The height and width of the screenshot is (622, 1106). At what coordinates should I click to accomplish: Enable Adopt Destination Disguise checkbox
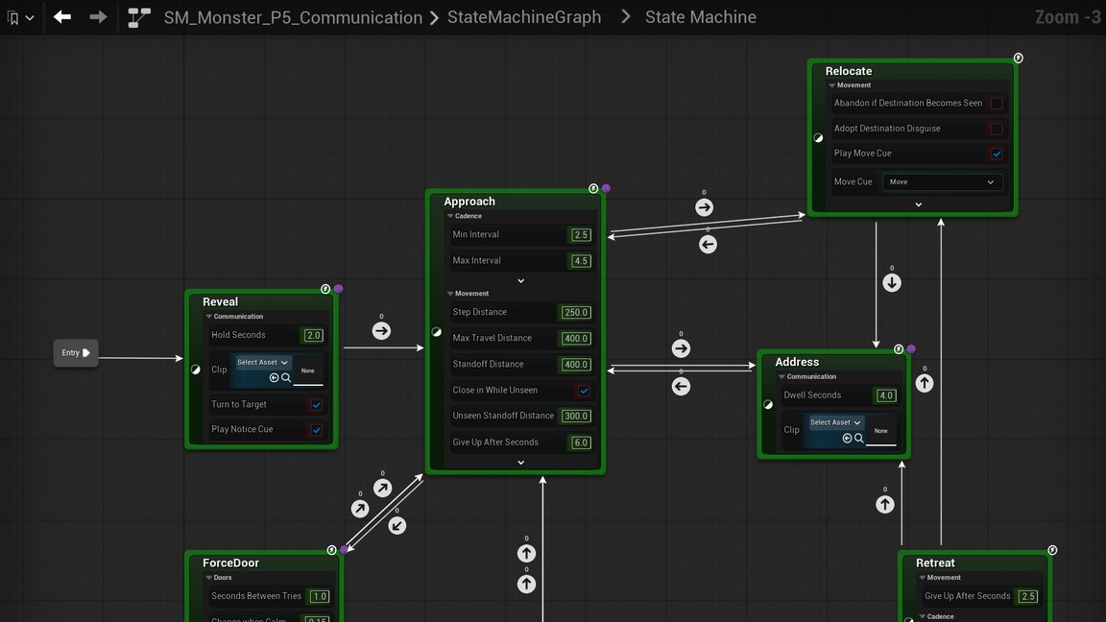coord(996,129)
